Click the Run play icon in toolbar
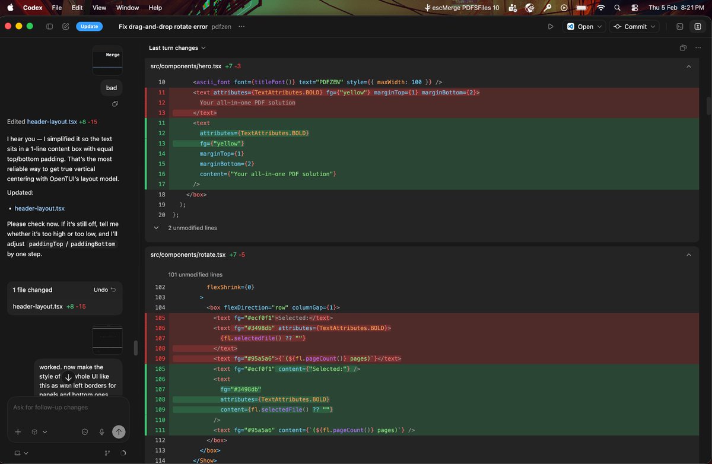 coord(551,27)
